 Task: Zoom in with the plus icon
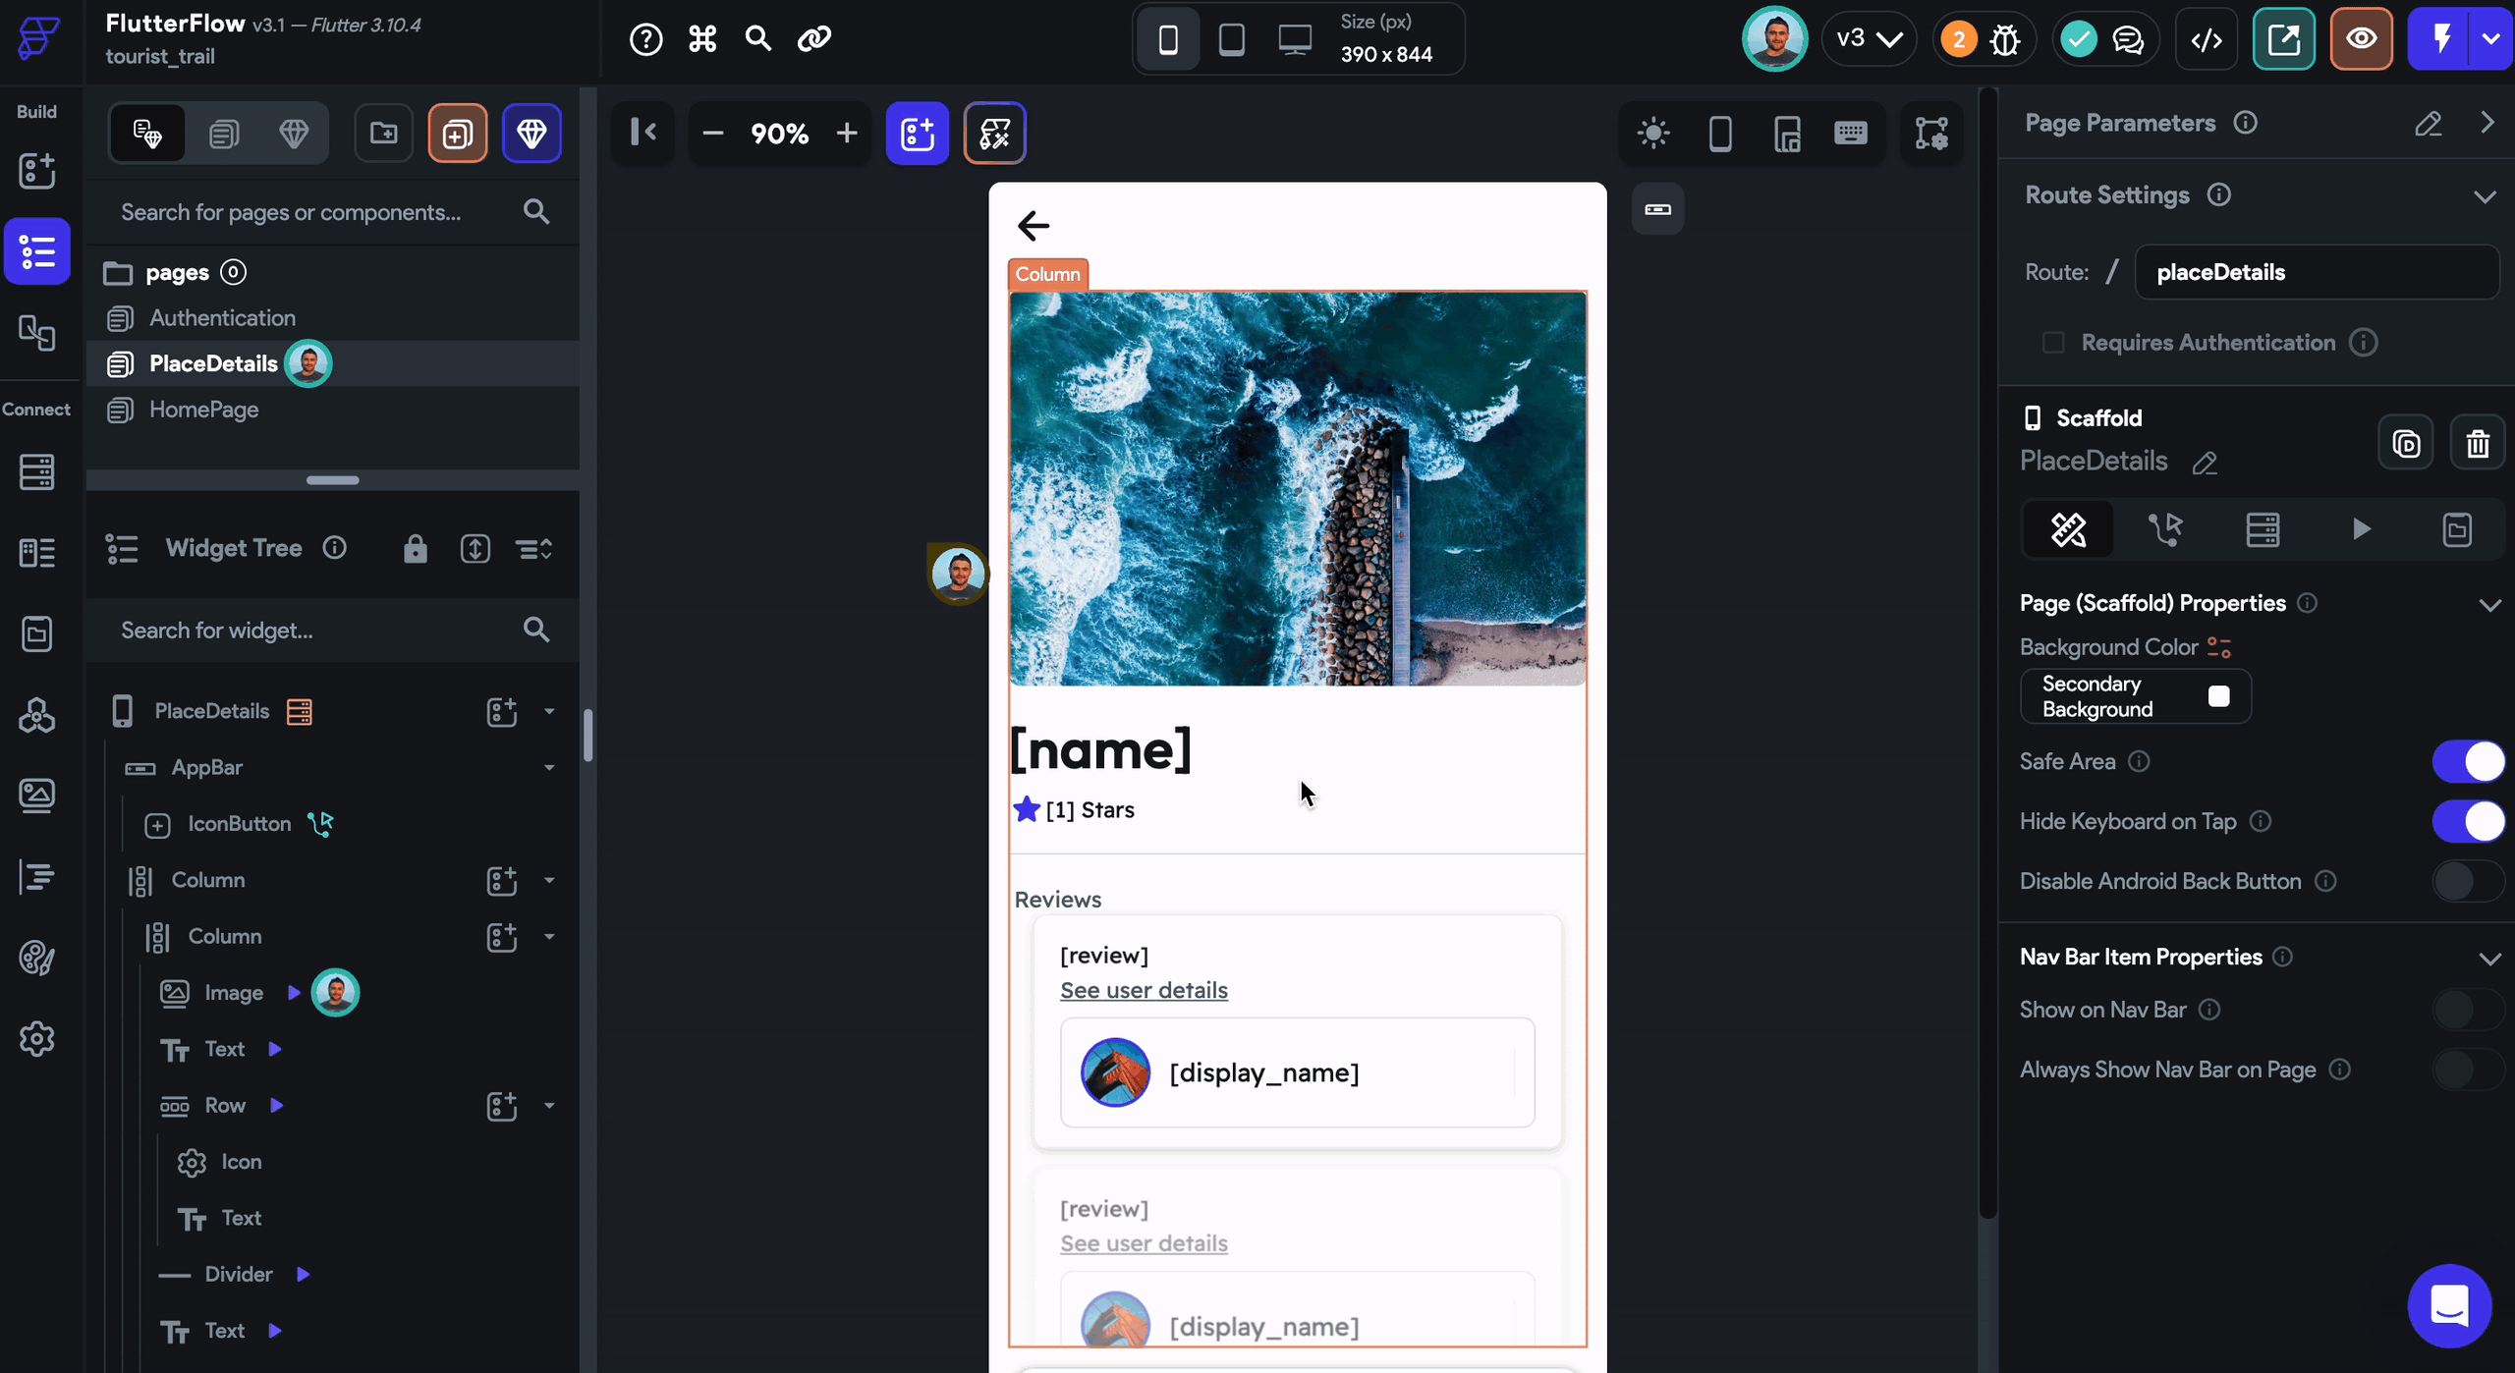(846, 133)
